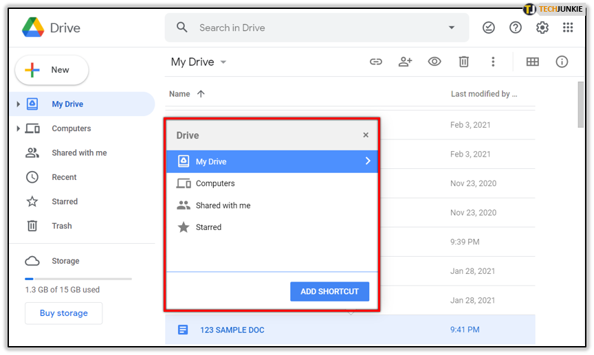Click the Storage cloud icon
The image size is (594, 355).
pos(32,261)
